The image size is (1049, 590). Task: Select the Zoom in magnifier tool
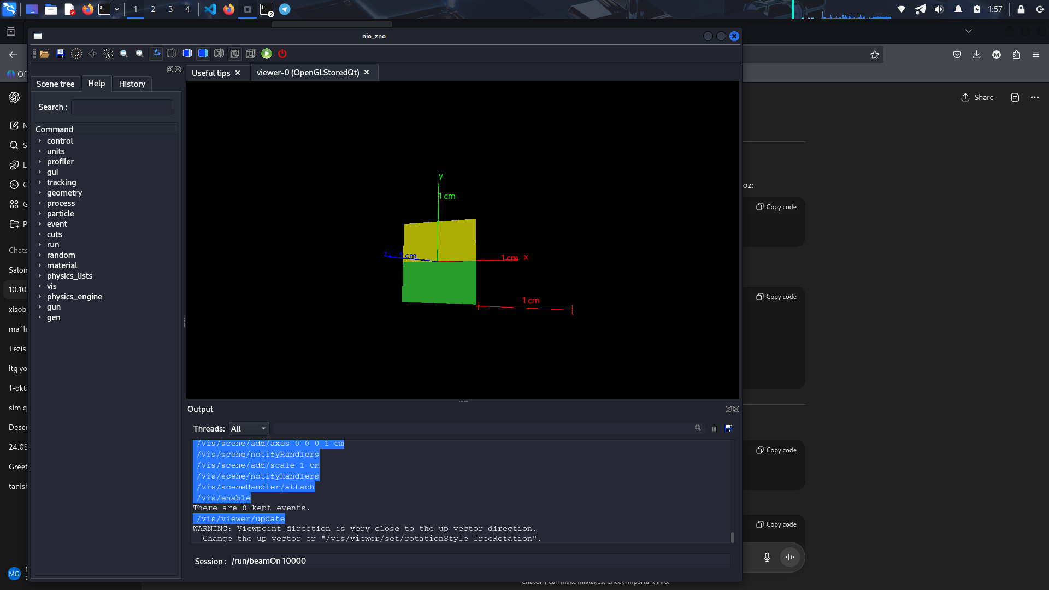(140, 54)
